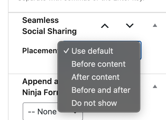Collapse the Seamless Social Sharing panel
Image resolution: width=166 pixels, height=120 pixels.
(155, 25)
